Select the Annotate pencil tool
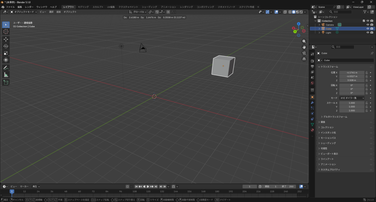This screenshot has width=376, height=202. tap(6, 68)
